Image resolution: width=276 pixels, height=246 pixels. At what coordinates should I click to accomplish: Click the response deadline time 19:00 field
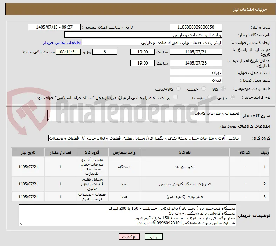(x=143, y=52)
